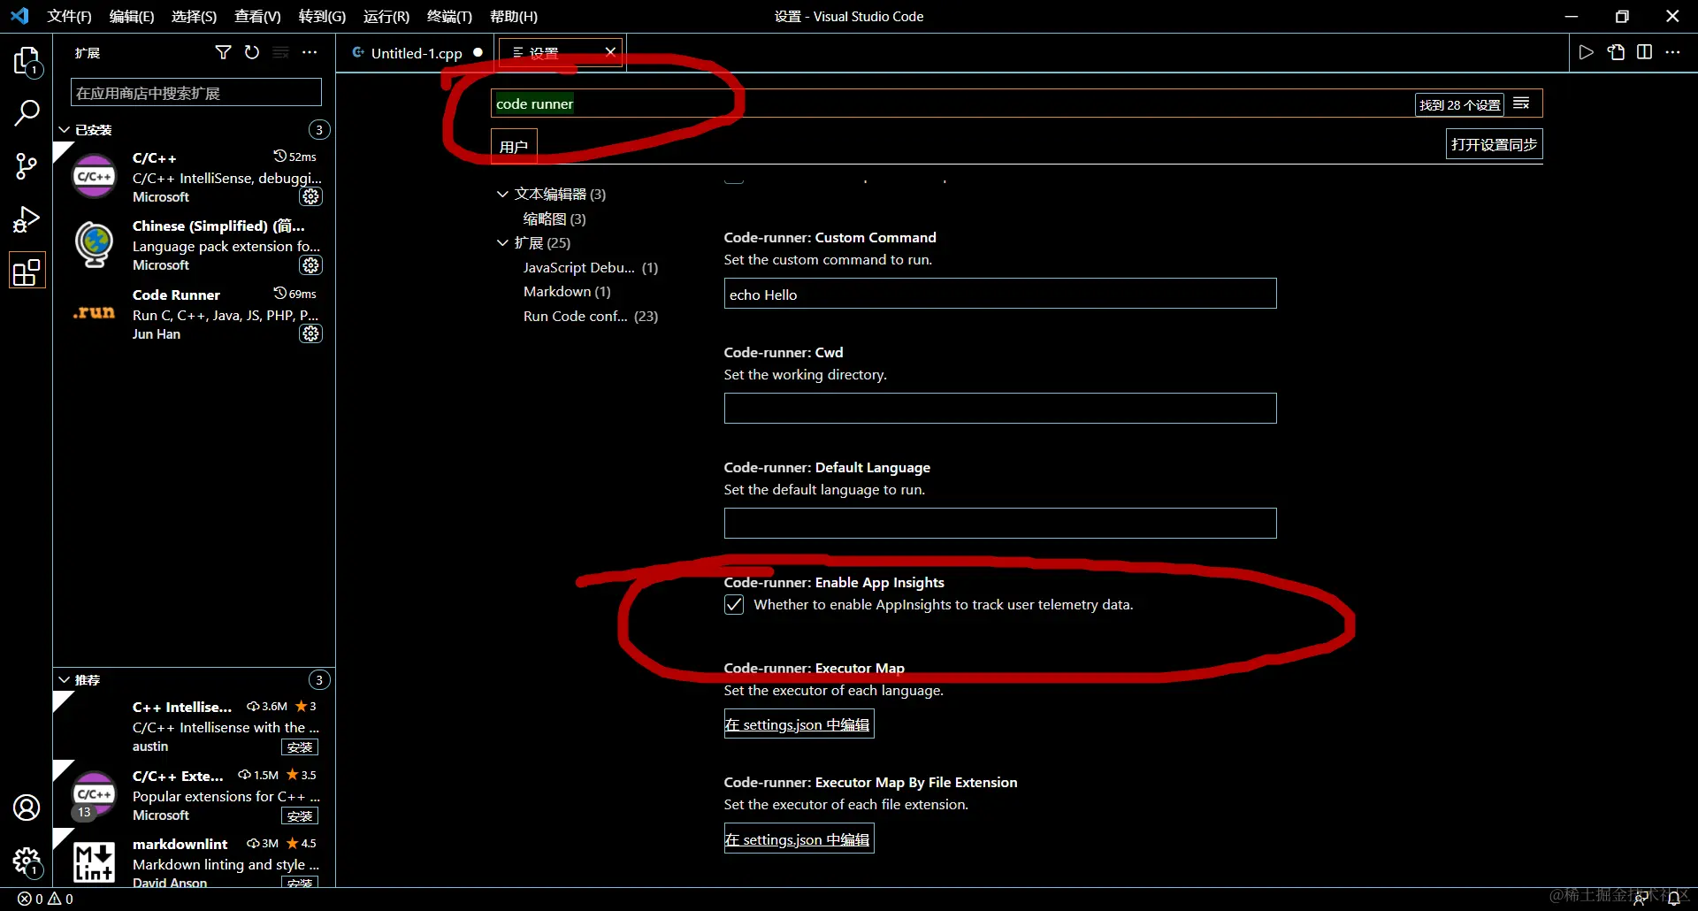1698x911 pixels.
Task: Collapse the 已安装 section
Action: (x=65, y=130)
